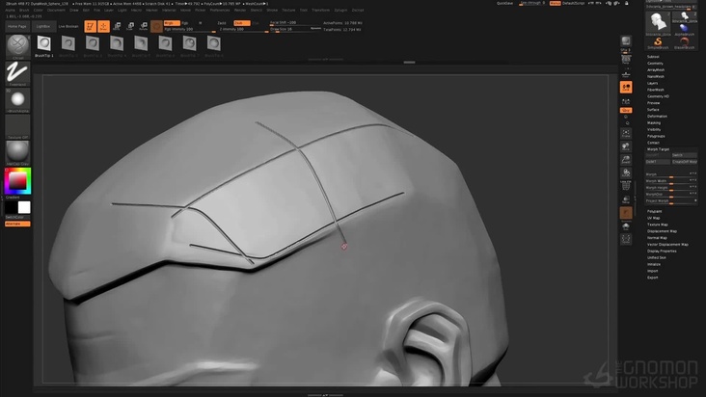Image resolution: width=706 pixels, height=397 pixels.
Task: Toggle the Line Fill PolyF icon
Action: (x=626, y=185)
